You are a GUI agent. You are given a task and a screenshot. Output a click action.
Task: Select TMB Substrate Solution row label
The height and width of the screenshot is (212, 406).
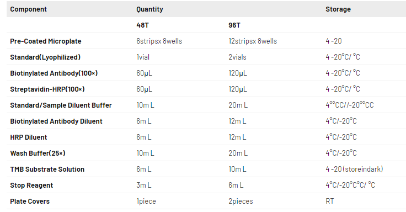(47, 169)
